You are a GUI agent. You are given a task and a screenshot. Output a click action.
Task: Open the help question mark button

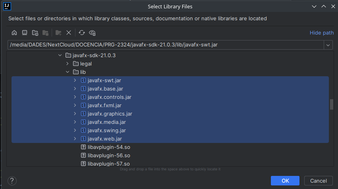tap(12, 181)
